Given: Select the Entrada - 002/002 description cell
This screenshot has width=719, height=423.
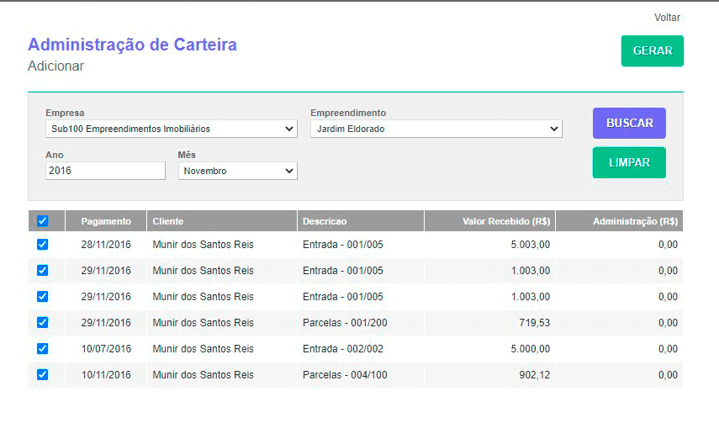Looking at the screenshot, I should [x=342, y=348].
